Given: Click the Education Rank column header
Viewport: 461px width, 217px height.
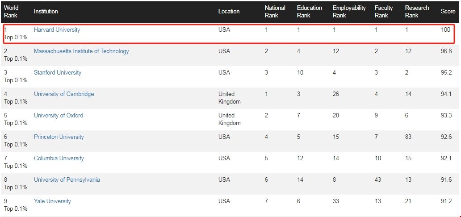Looking at the screenshot, I should pyautogui.click(x=309, y=12).
